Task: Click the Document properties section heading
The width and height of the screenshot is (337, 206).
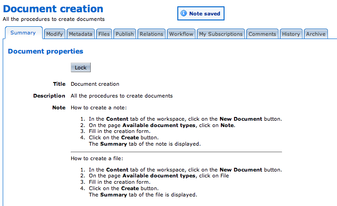Action: click(45, 51)
